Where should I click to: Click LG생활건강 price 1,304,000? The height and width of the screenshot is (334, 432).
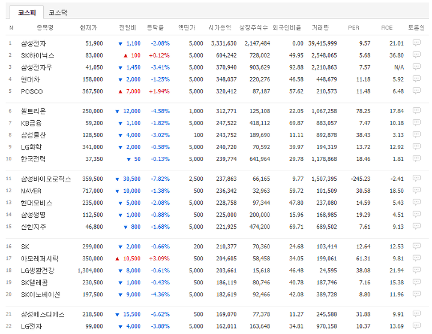pos(91,271)
